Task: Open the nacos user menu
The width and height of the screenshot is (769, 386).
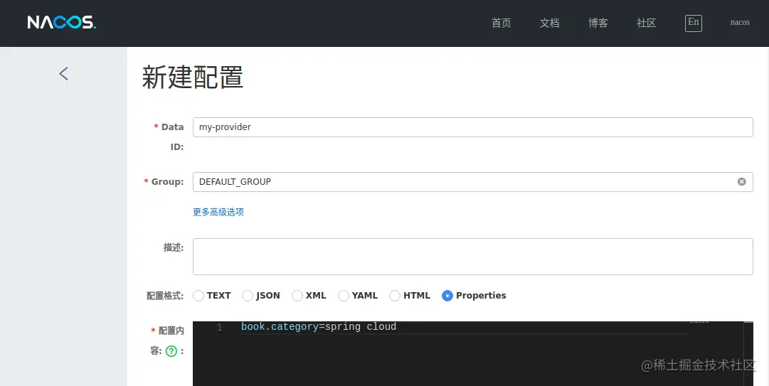Action: point(740,23)
